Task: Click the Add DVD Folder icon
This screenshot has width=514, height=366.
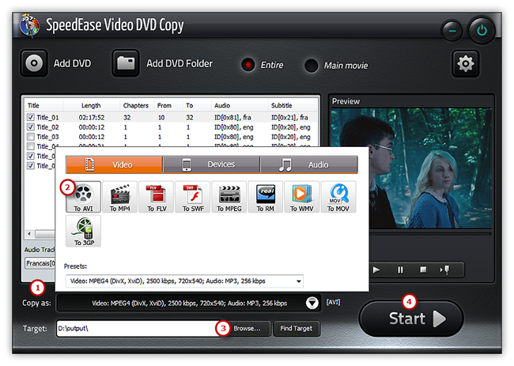Action: pos(126,63)
